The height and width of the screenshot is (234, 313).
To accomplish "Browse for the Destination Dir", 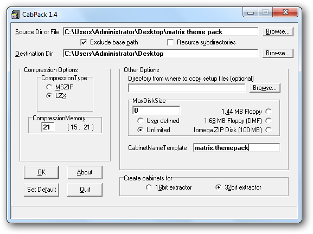I will pos(278,54).
